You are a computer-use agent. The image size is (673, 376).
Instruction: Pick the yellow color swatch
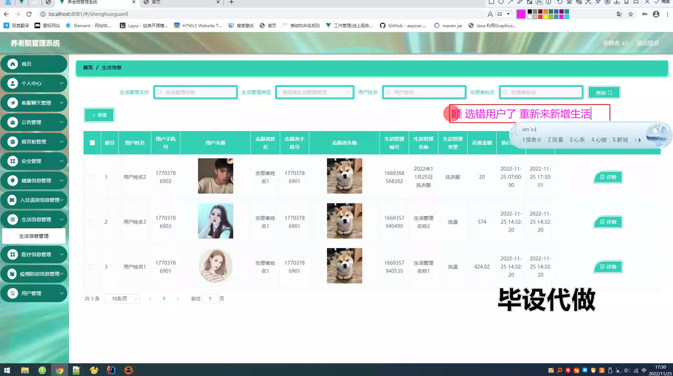(545, 17)
